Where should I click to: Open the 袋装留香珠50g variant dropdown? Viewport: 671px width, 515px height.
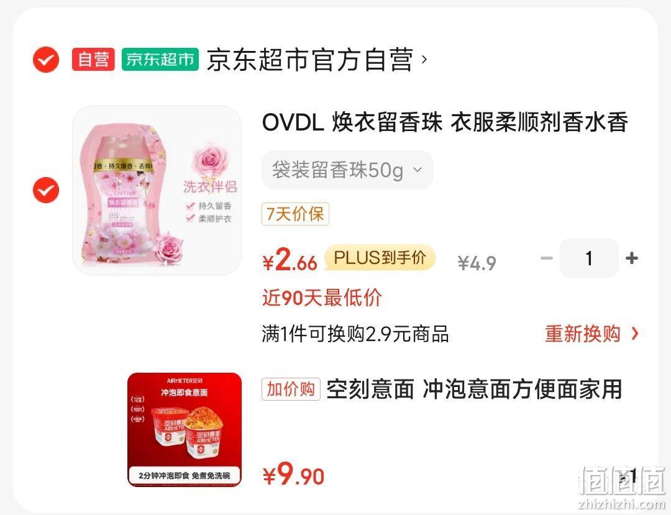click(x=347, y=170)
